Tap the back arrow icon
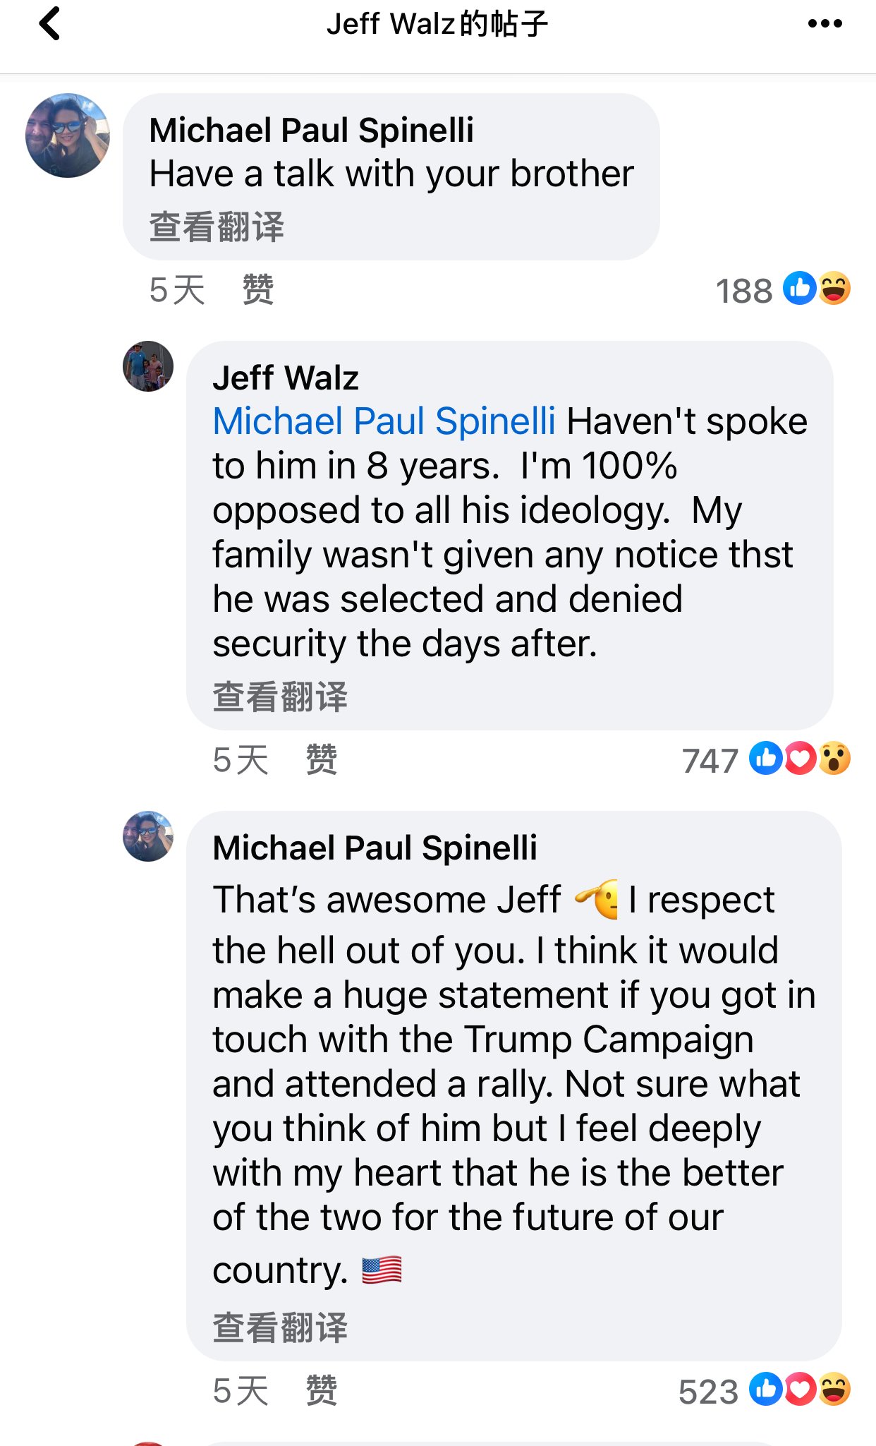 click(x=49, y=24)
